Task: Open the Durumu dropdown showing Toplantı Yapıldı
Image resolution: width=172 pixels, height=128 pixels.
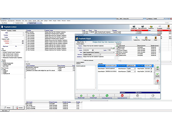Action: click(x=100, y=55)
